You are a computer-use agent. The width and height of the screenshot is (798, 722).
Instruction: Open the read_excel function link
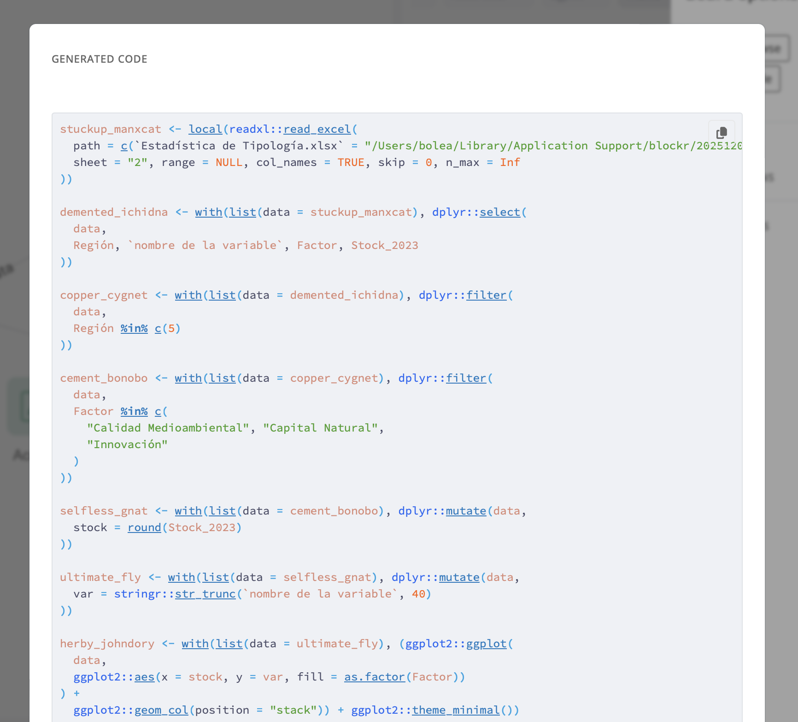(x=317, y=129)
